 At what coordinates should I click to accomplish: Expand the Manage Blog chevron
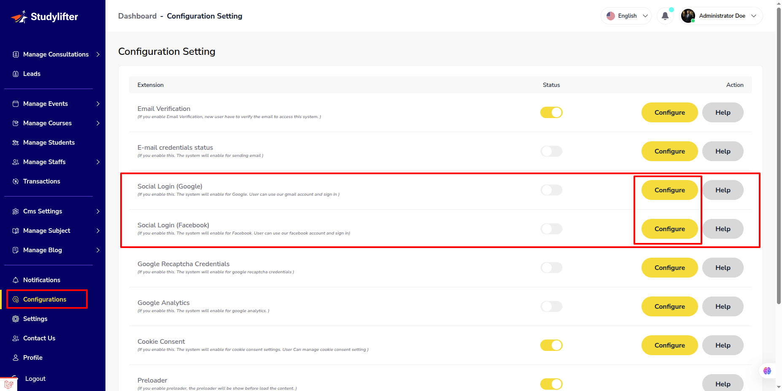click(98, 250)
